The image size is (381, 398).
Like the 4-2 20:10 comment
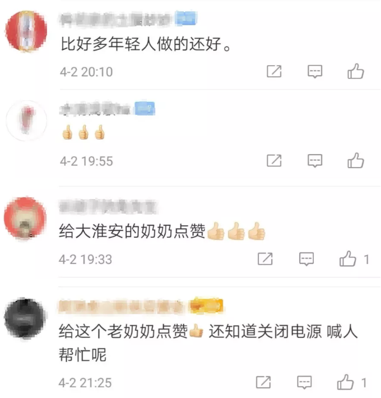click(x=356, y=71)
